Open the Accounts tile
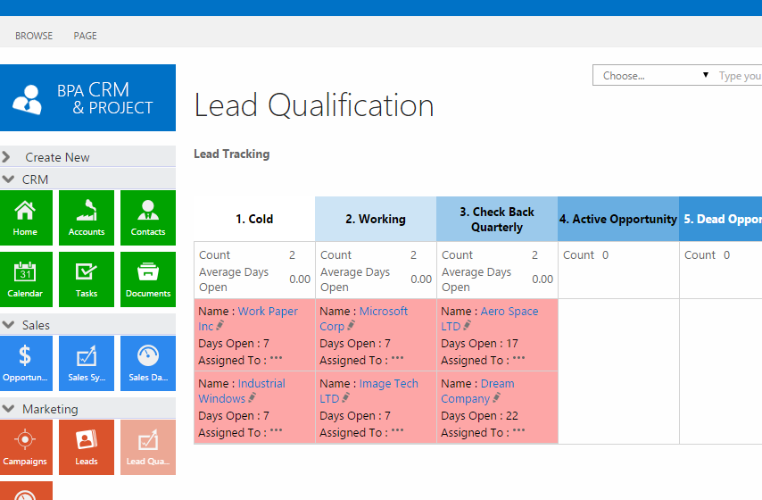 point(87,218)
